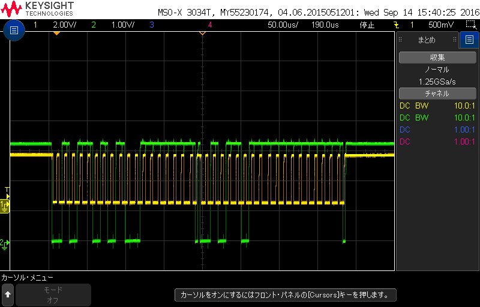Viewport: 480px width, 307px height.
Task: Click the orange trigger time reference marker
Action: pyautogui.click(x=56, y=33)
